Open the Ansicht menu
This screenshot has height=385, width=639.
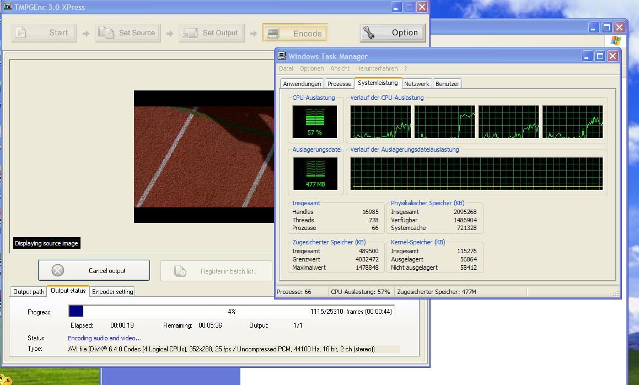coord(340,68)
